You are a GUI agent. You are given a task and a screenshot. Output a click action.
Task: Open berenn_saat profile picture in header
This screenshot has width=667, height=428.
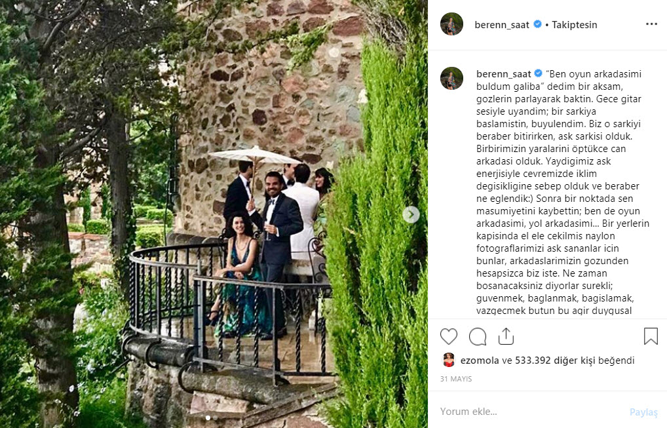click(x=451, y=24)
